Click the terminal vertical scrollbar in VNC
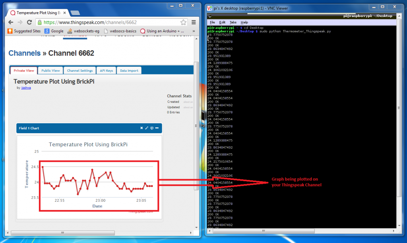This screenshot has height=243, width=407. 399,108
